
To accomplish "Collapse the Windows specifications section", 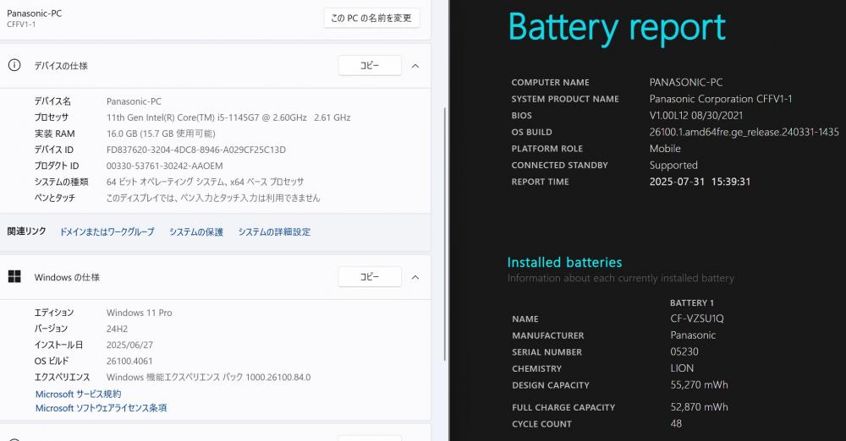I will (x=415, y=277).
